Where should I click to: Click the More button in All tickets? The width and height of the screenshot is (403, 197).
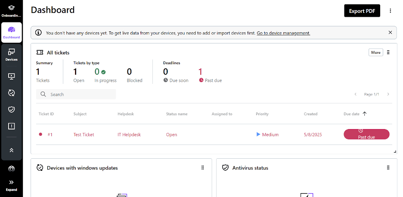point(375,52)
